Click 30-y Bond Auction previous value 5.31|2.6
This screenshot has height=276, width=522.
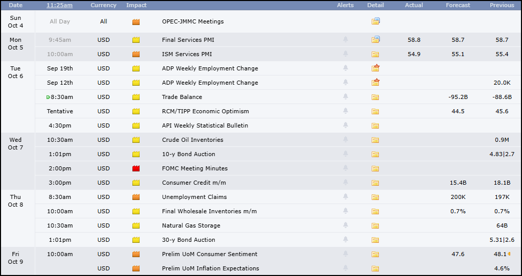click(502, 240)
